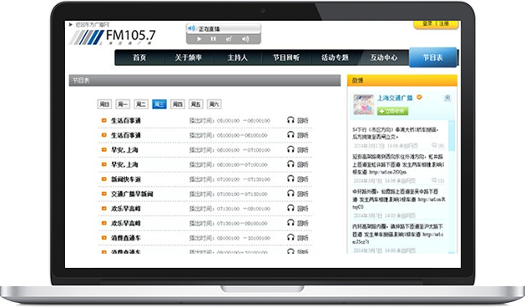Screen dimensions: 525x307
Task: Open the 交通广播早新闻 program title
Action: pos(132,194)
